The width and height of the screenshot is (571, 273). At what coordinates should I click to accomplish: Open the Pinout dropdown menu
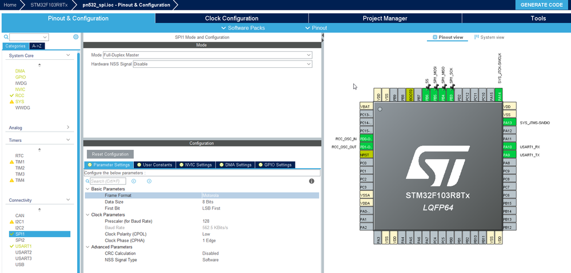(x=316, y=28)
